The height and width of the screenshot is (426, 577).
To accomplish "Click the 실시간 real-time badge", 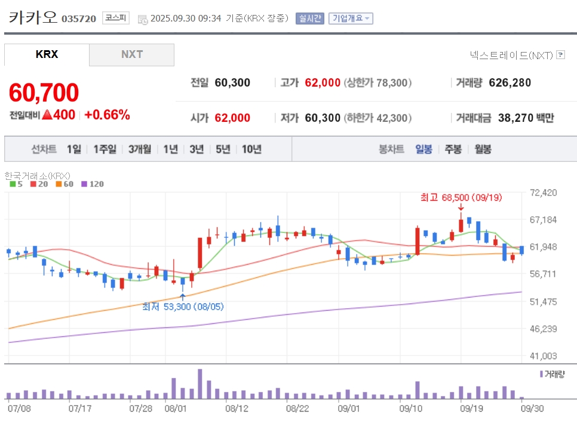I will [310, 19].
